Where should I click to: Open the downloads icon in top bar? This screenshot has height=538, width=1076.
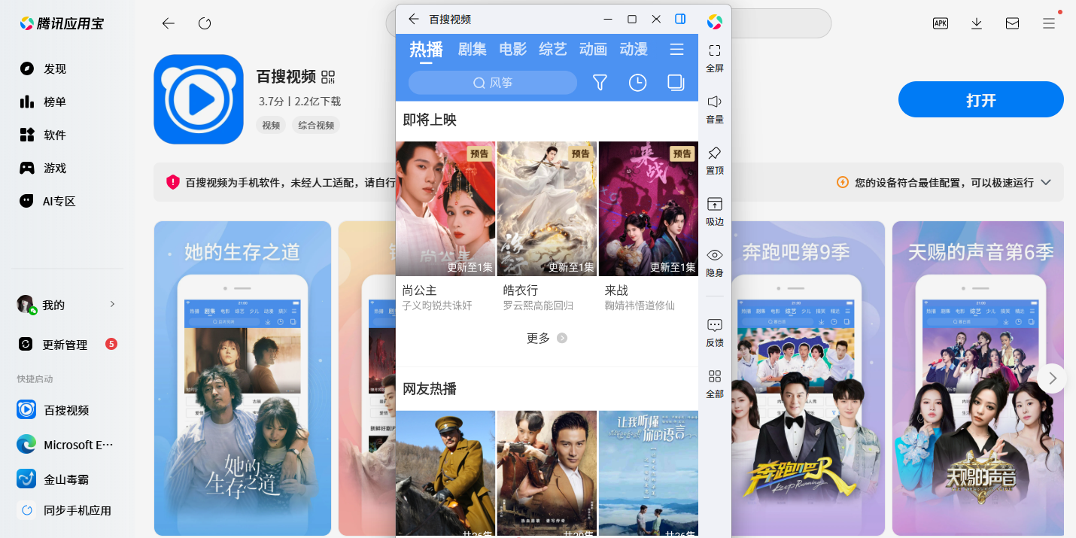[x=977, y=23]
